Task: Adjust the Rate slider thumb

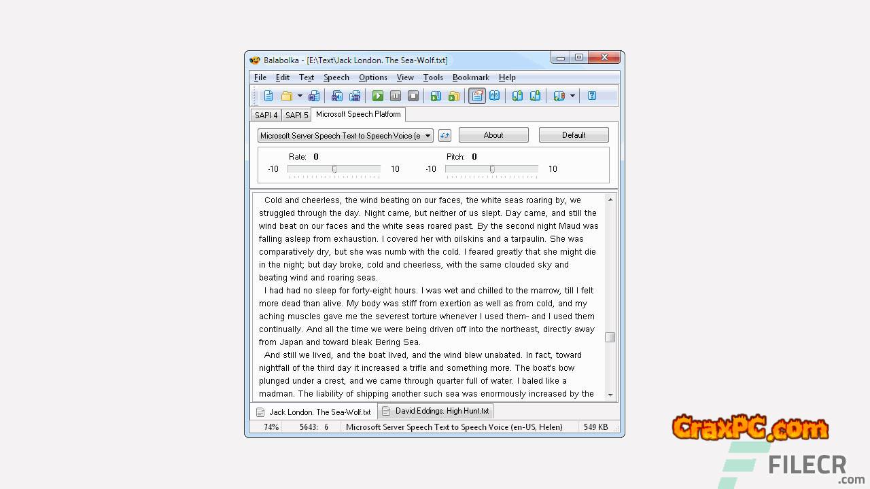Action: [x=334, y=169]
